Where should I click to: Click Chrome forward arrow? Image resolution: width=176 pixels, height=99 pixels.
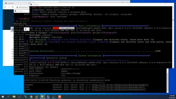(9, 7)
